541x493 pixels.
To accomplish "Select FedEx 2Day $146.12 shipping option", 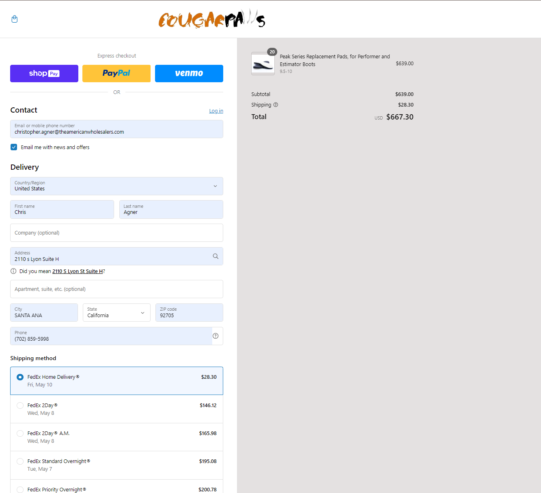I will 116,409.
